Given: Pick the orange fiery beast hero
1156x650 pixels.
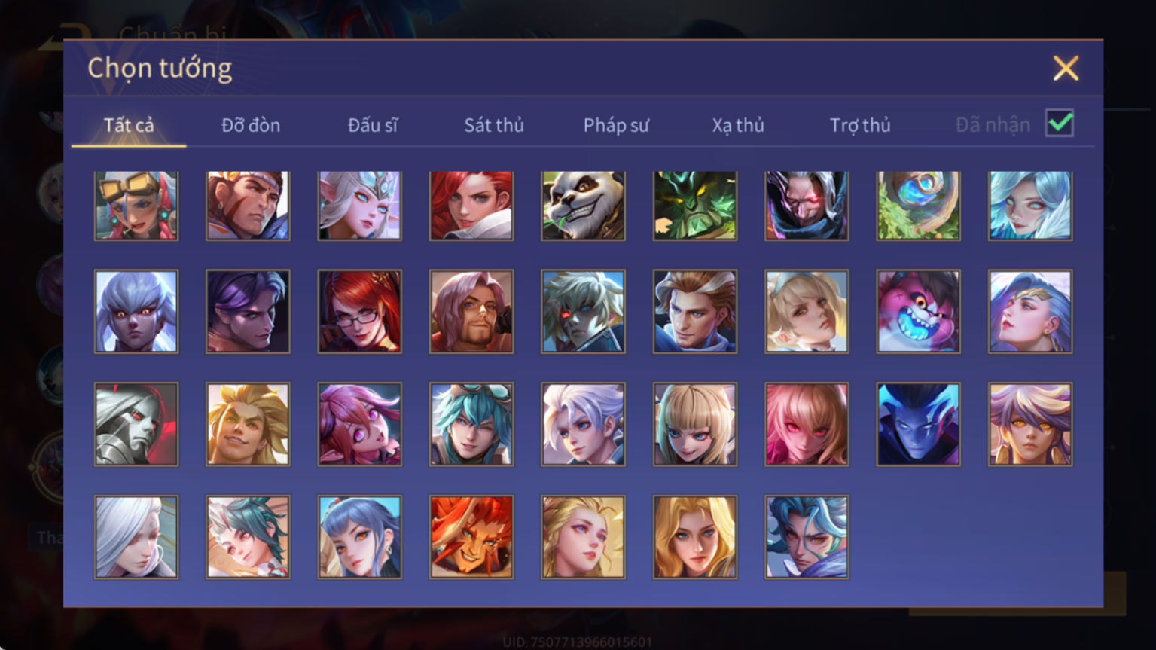Looking at the screenshot, I should pos(471,537).
